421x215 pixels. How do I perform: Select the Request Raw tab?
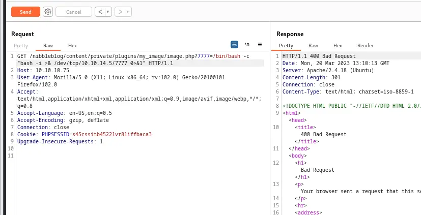(x=48, y=46)
